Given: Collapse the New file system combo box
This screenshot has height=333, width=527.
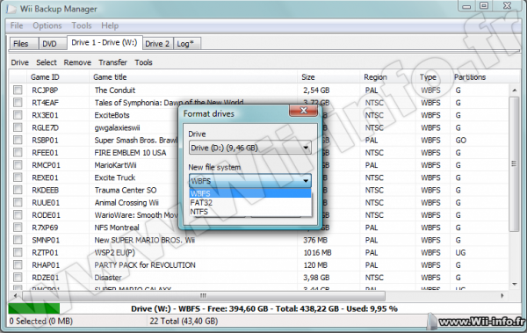Looking at the screenshot, I should 250,181.
